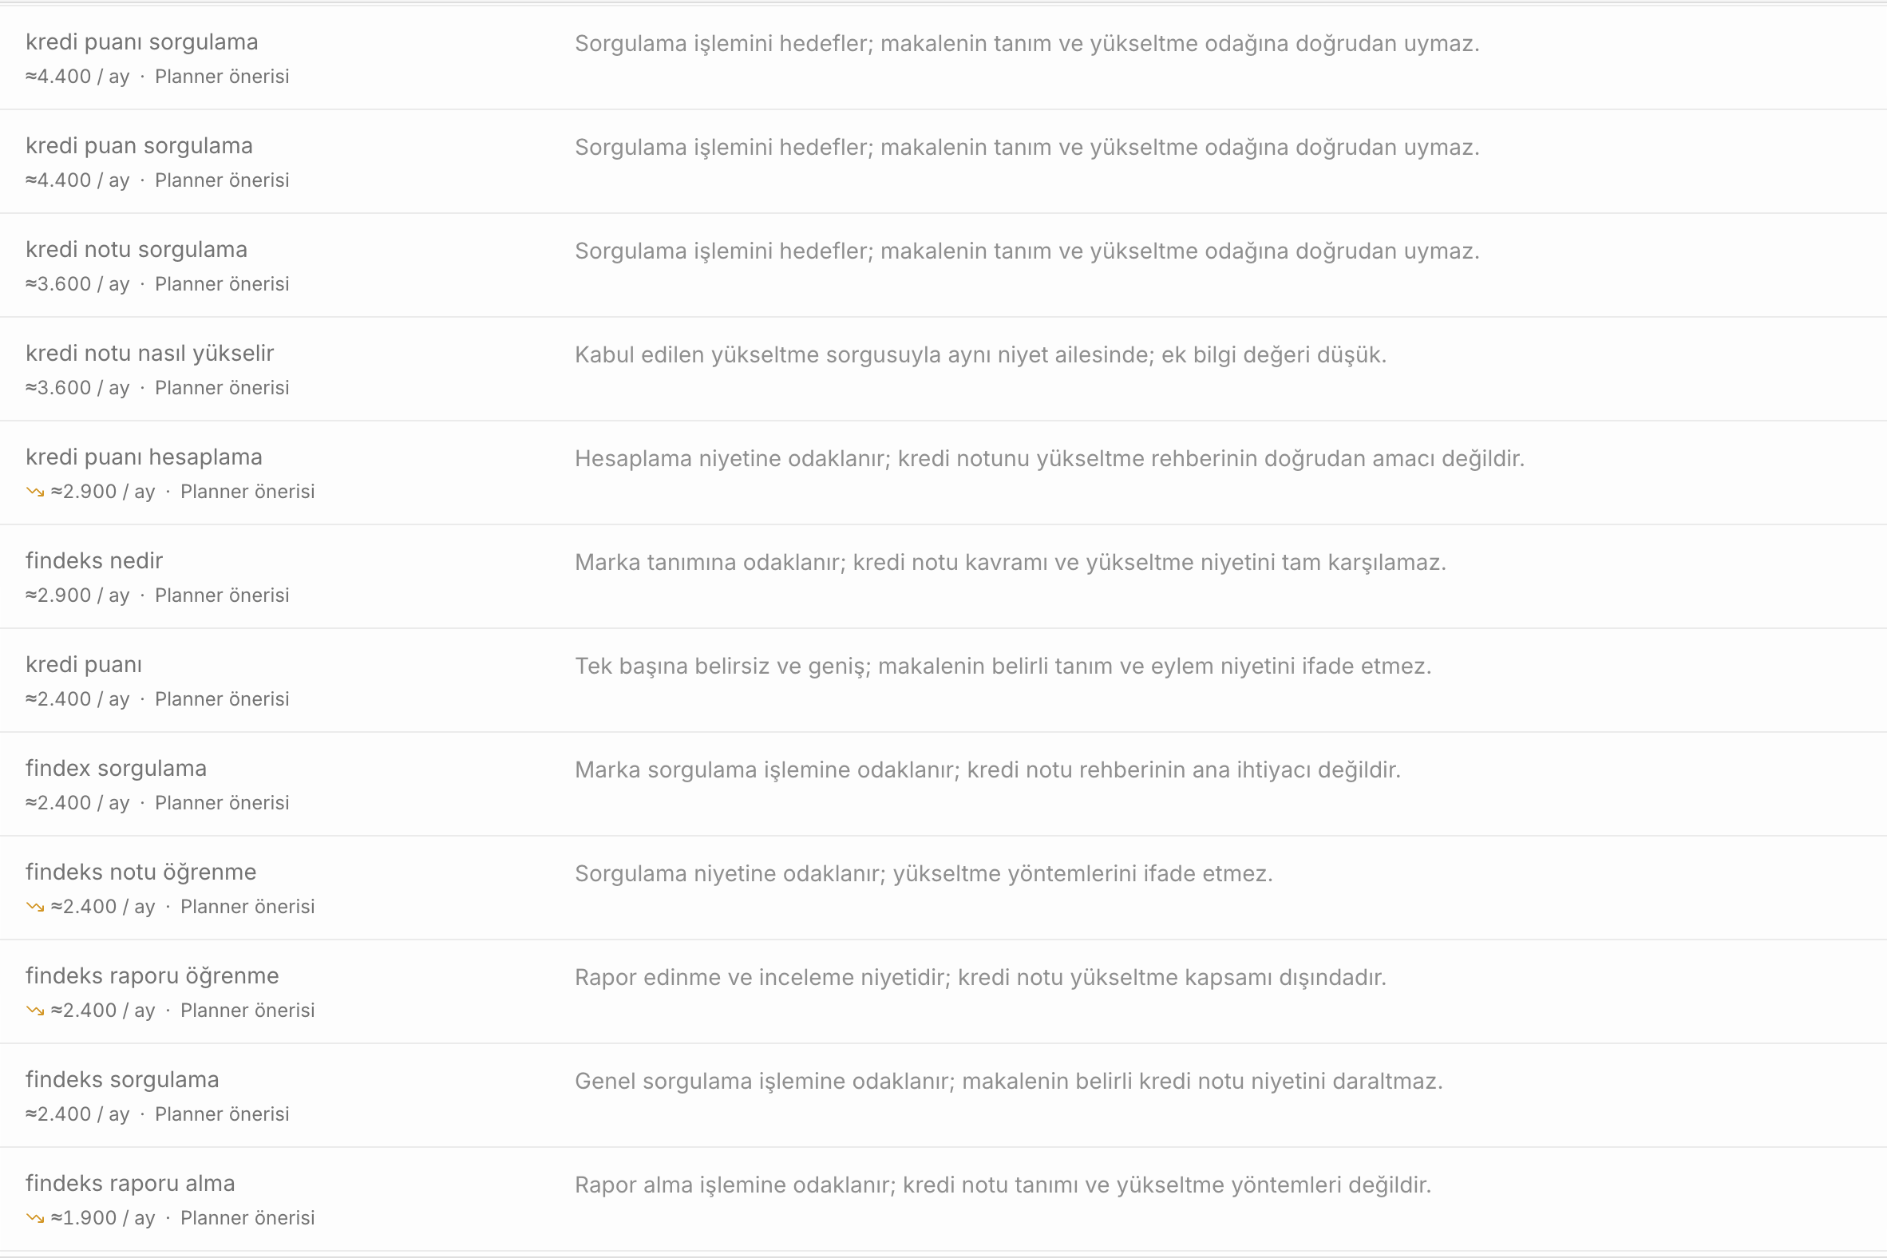Click the declining trend icon for findeks raporu öğrenme
The image size is (1887, 1258).
point(35,1010)
